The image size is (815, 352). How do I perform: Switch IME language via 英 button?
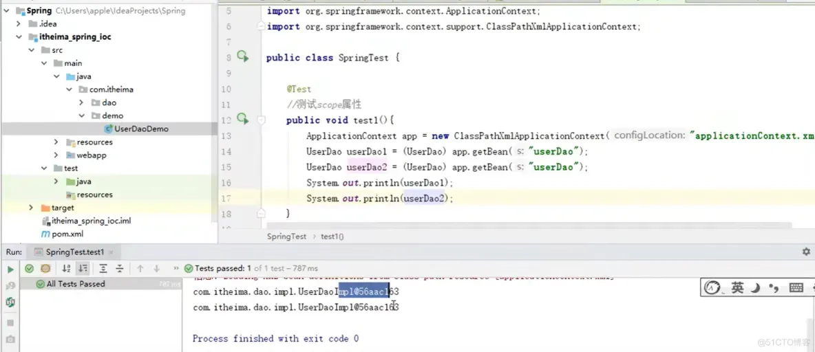(737, 287)
